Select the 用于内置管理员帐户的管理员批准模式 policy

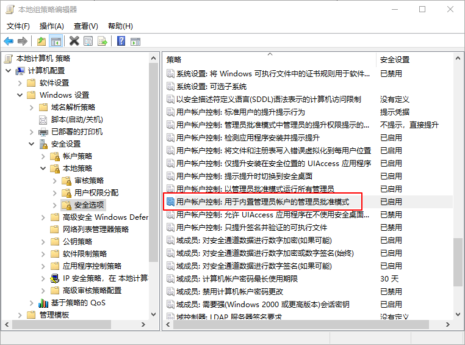coord(262,202)
